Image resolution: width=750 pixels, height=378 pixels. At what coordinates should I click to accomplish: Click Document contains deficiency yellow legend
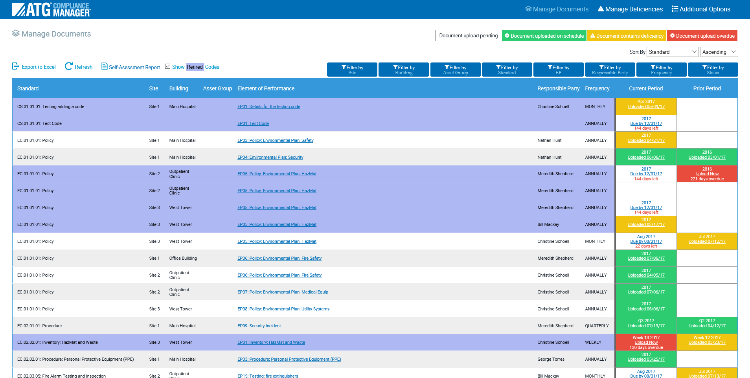pos(627,35)
